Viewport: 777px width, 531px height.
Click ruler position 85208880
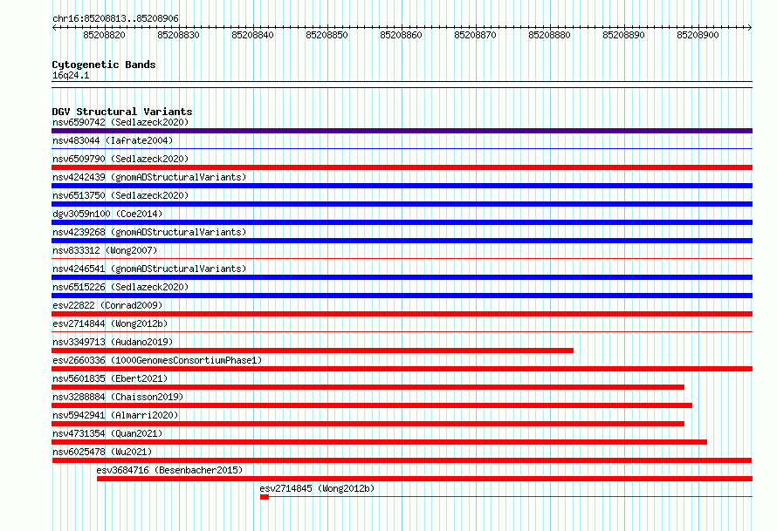[549, 35]
